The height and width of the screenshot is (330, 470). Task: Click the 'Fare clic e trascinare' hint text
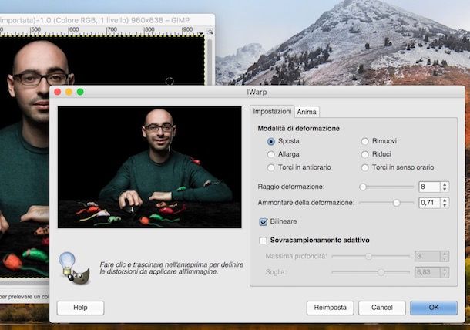[x=172, y=268]
